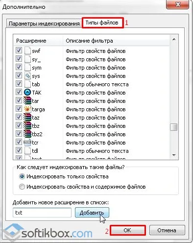The width and height of the screenshot is (193, 243).
Task: Select the 'tbz' extension name
Action: click(36, 126)
